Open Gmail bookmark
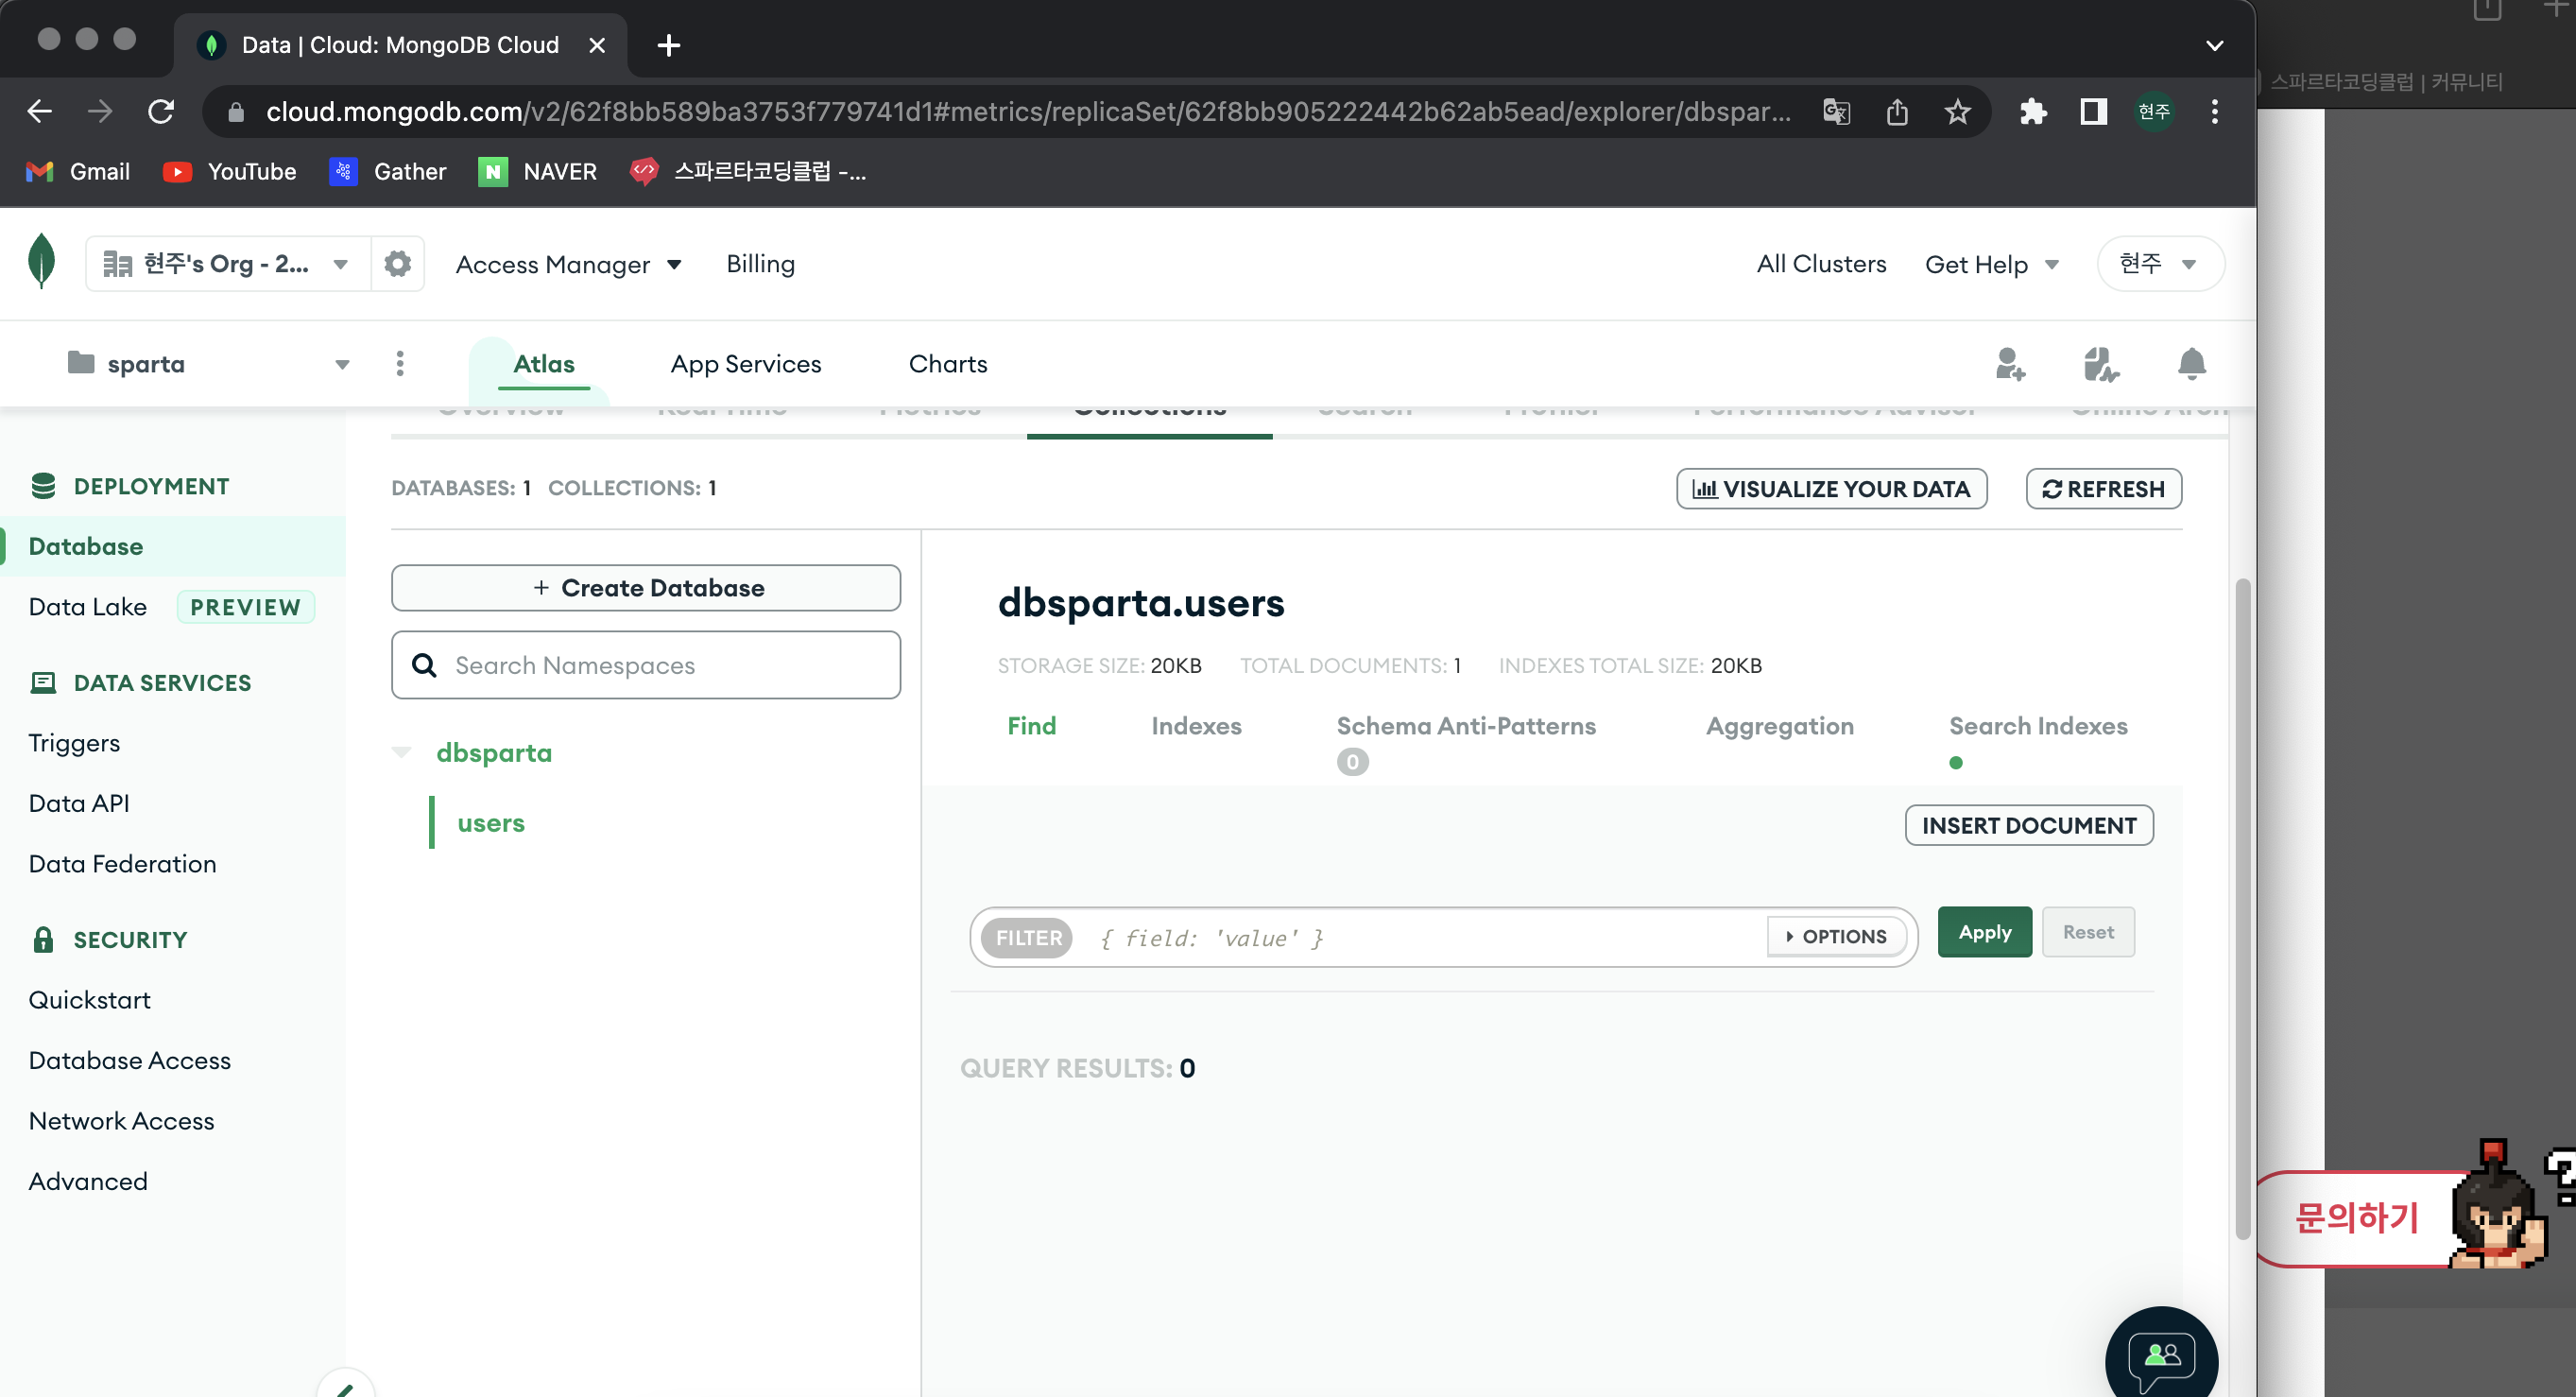 click(x=78, y=172)
